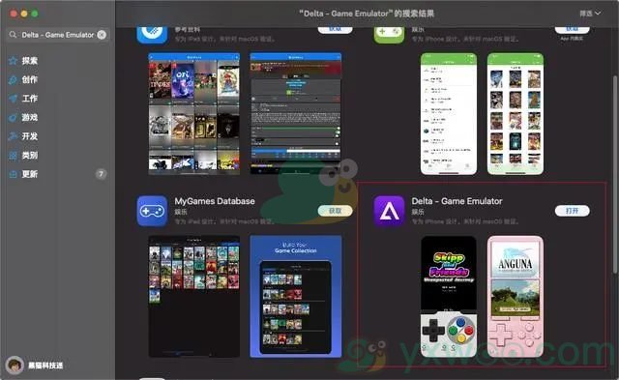This screenshot has width=619, height=380.
Task: Click the download tray icon beside 更新
Action: click(13, 174)
